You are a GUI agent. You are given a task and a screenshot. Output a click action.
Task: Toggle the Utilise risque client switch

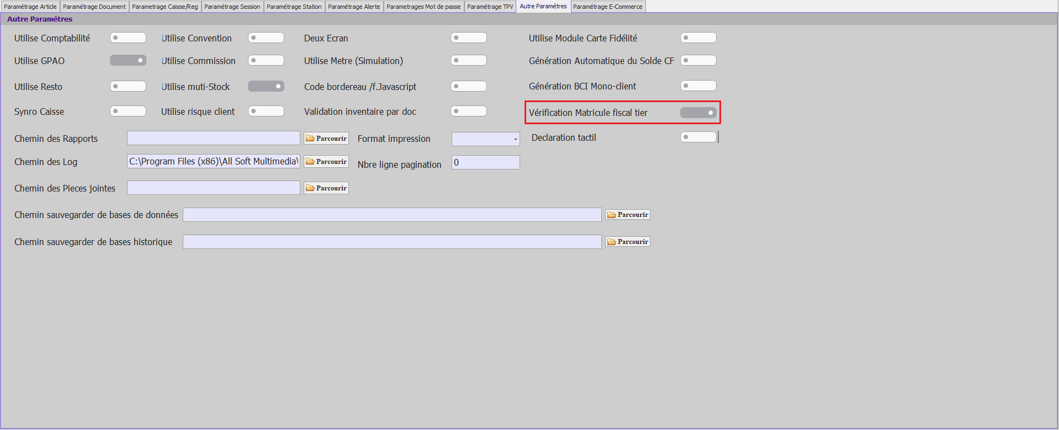pos(266,111)
